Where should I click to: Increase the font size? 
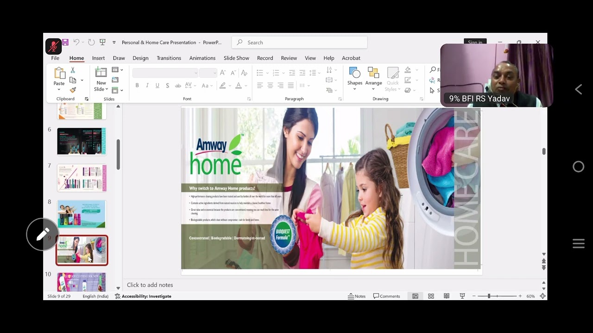[x=223, y=73]
